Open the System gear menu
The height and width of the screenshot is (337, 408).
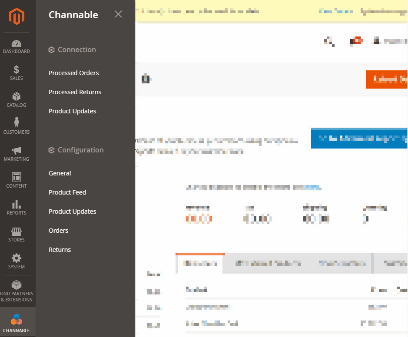(x=17, y=261)
